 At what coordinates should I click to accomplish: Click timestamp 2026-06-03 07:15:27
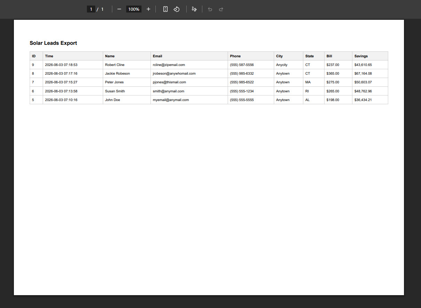pyautogui.click(x=61, y=82)
